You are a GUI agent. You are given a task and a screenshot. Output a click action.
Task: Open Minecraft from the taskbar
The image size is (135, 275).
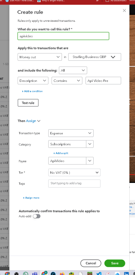[x=90, y=273]
